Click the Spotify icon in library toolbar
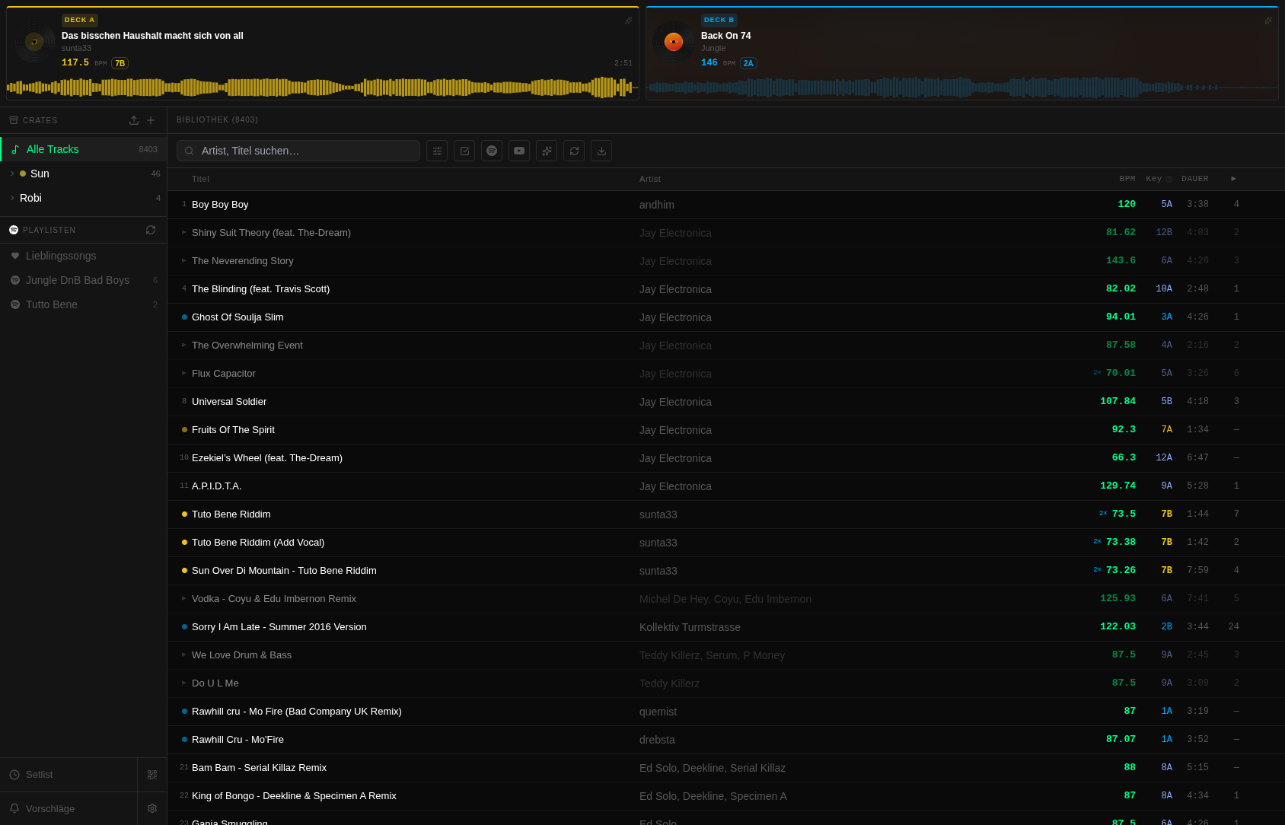Viewport: 1285px width, 825px height. click(492, 151)
